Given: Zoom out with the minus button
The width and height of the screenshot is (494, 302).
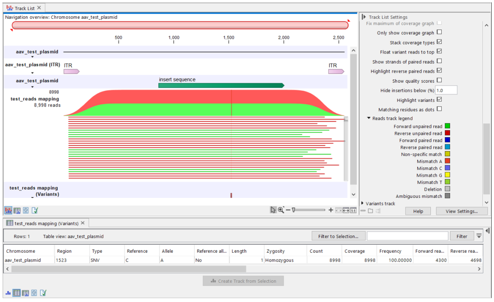Looking at the screenshot, I should pos(288,210).
